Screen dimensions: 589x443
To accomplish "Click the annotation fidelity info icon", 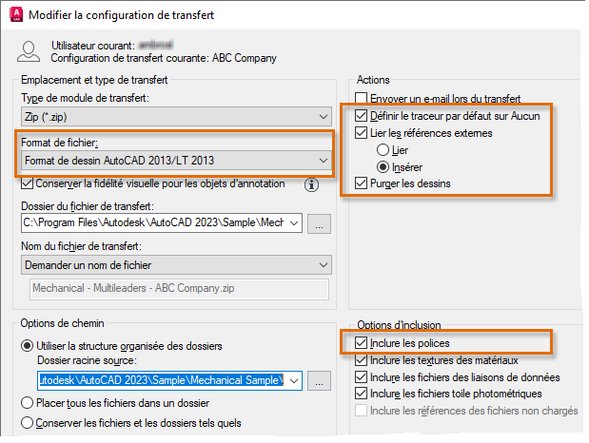I will tap(310, 184).
